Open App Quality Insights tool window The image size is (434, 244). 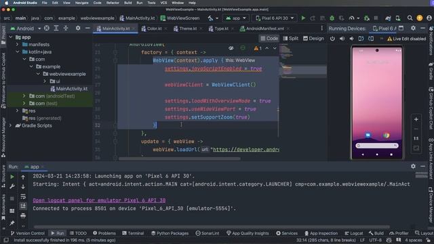[x=248, y=233]
